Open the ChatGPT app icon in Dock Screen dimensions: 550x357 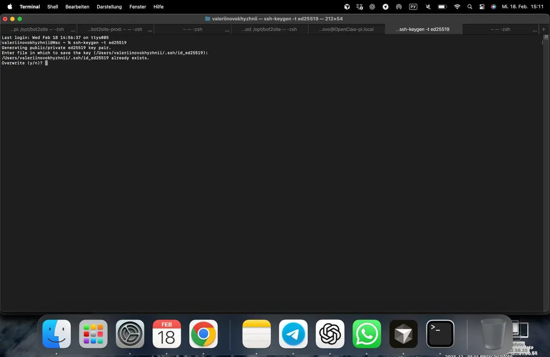[x=330, y=334]
